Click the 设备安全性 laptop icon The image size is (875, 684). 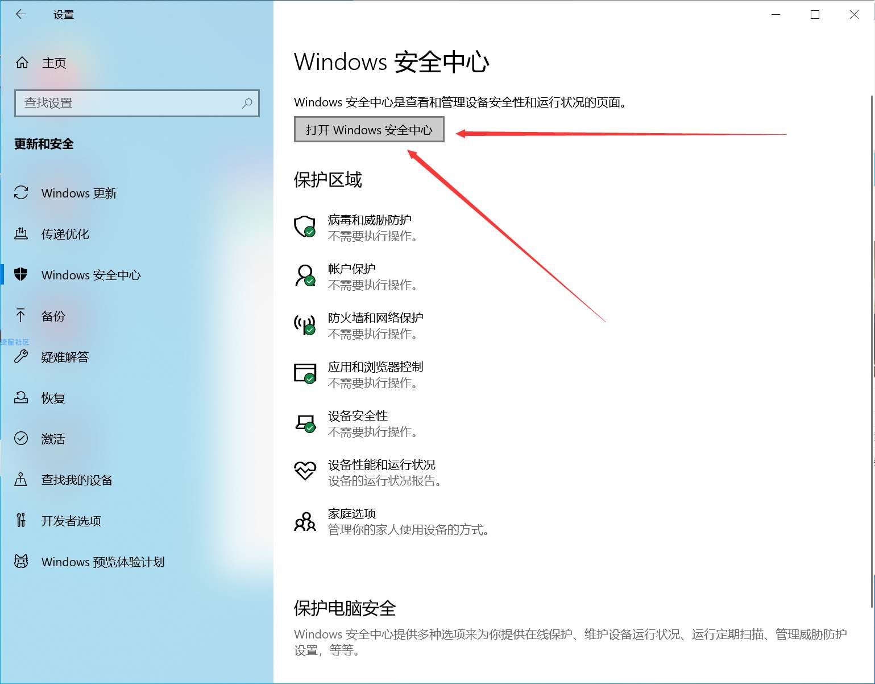point(305,423)
